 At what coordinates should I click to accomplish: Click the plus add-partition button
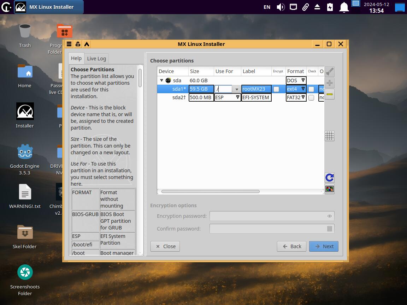[x=329, y=83]
